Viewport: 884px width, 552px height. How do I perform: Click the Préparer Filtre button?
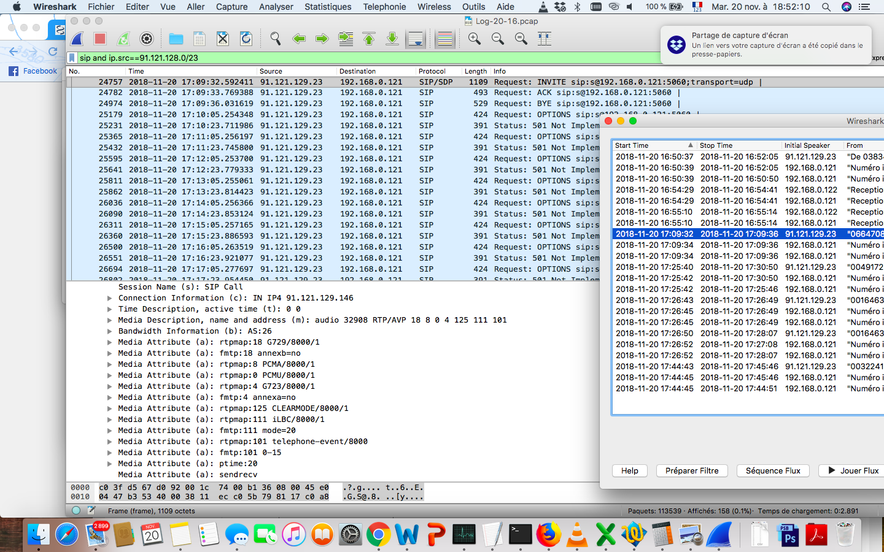[x=692, y=470]
